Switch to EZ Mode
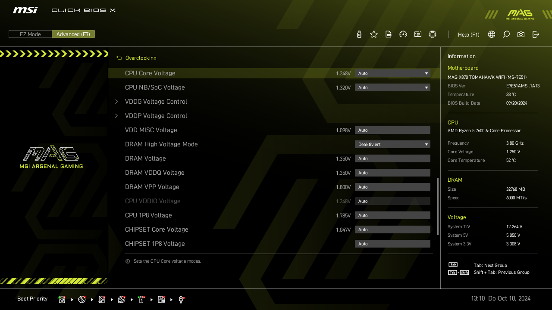 pos(30,34)
